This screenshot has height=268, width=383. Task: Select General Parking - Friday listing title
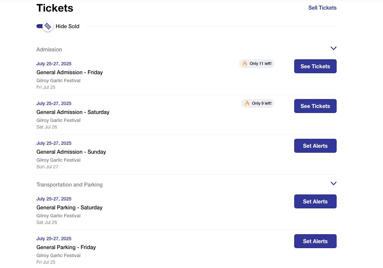66,247
